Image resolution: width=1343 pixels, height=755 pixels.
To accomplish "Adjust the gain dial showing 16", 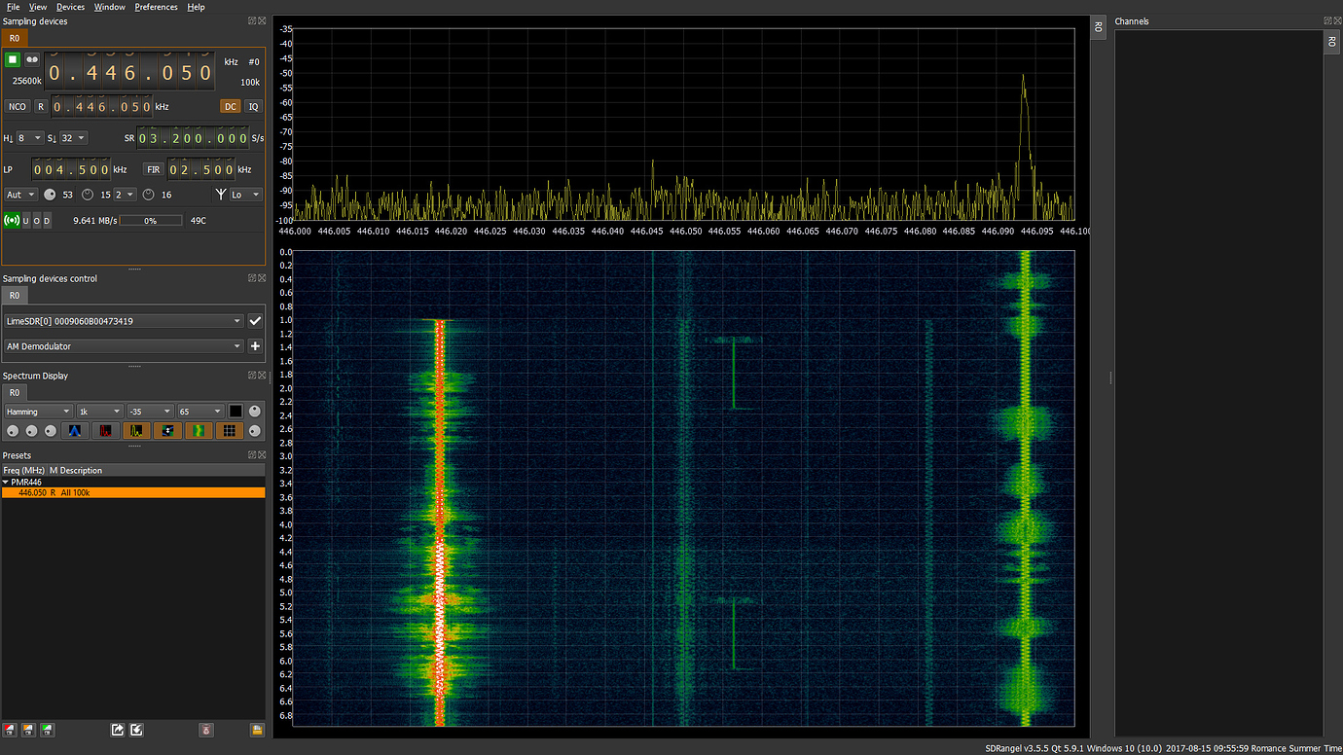I will 148,195.
